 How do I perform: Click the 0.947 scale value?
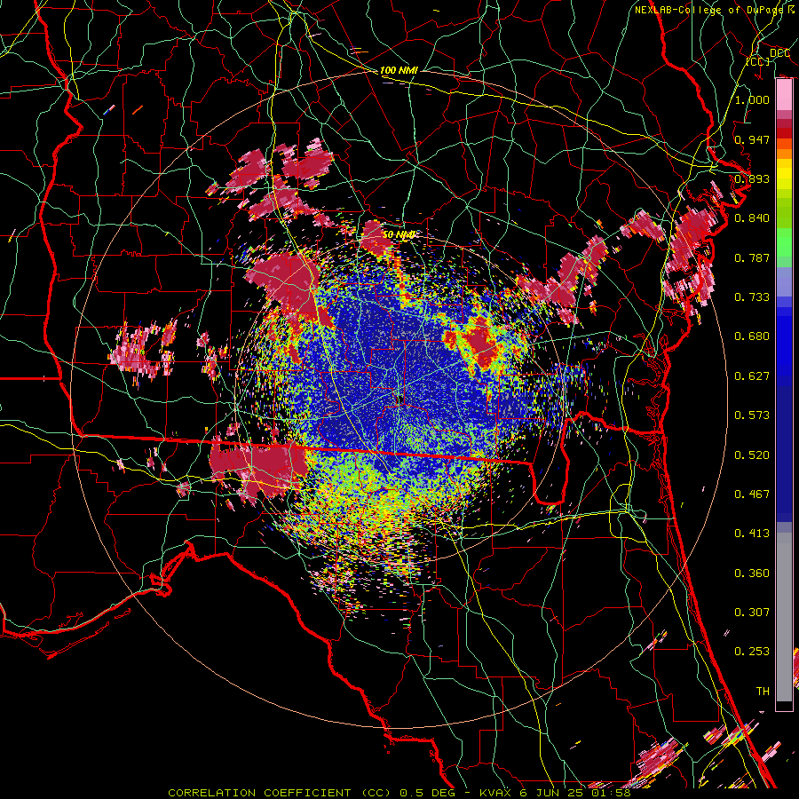click(752, 139)
